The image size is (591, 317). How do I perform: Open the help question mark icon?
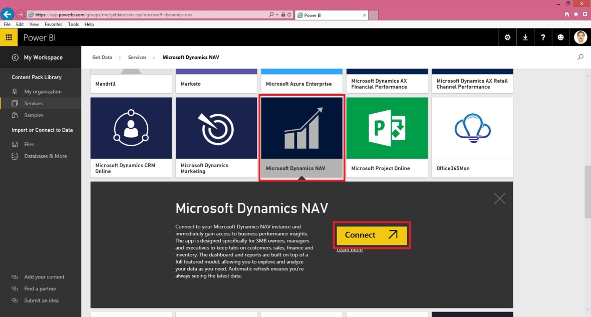coord(543,37)
